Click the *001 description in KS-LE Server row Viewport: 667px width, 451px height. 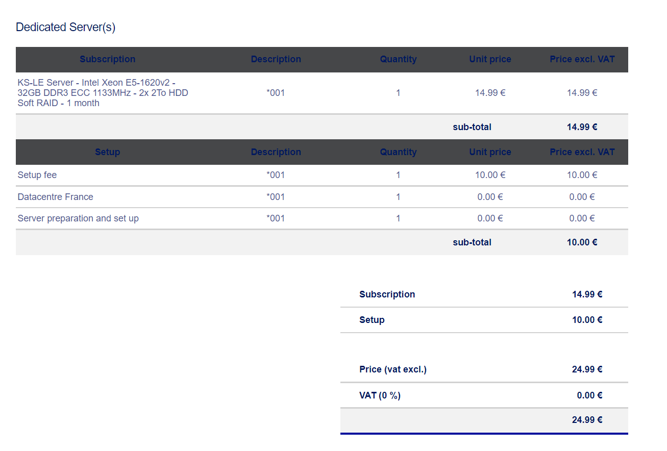point(276,93)
